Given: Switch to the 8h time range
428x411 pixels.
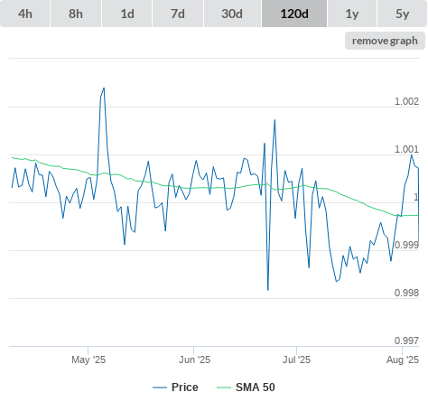Looking at the screenshot, I should [x=76, y=14].
